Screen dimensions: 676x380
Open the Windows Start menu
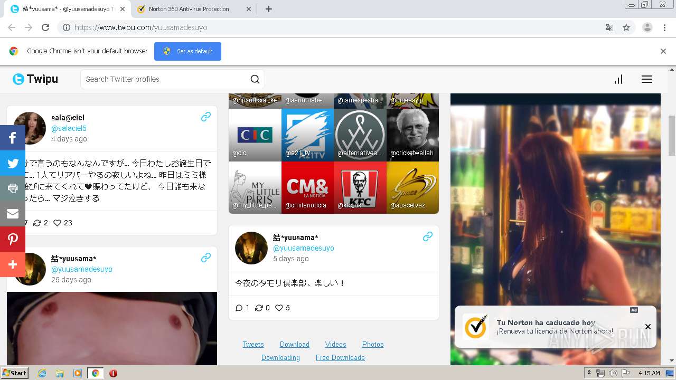14,373
